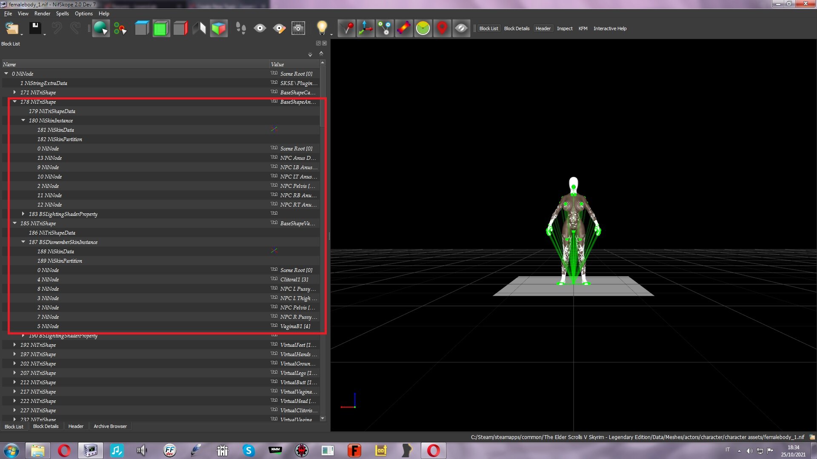Toggle the Inspect panel button
The width and height of the screenshot is (817, 459).
click(x=565, y=28)
